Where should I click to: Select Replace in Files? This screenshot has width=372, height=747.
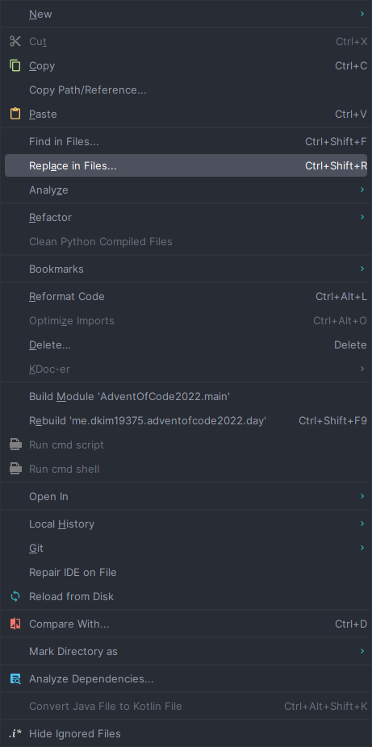coord(186,166)
